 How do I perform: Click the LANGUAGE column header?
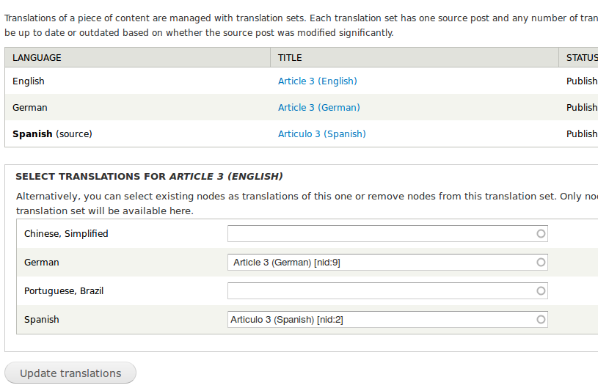37,57
